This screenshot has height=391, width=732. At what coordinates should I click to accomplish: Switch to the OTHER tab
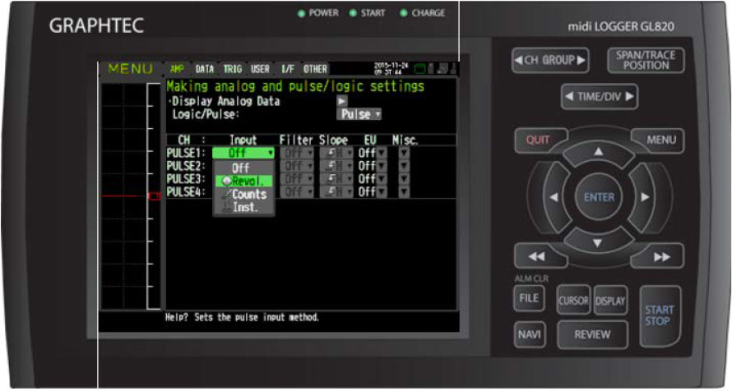pos(315,69)
